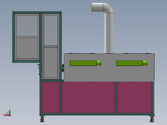Select the light green end cap of the left cylinder
This screenshot has width=167, height=125.
(99, 63)
